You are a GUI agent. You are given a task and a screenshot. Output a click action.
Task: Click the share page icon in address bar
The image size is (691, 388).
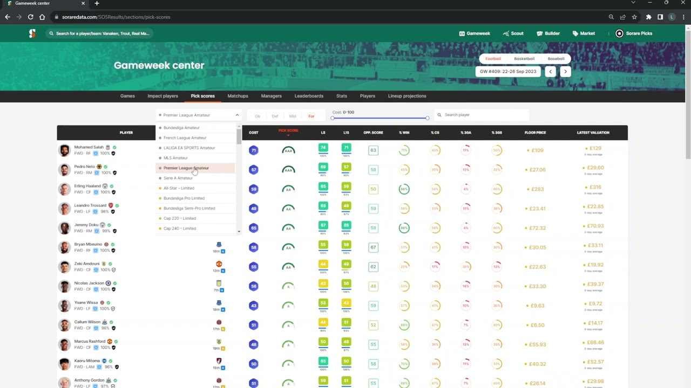tap(623, 17)
